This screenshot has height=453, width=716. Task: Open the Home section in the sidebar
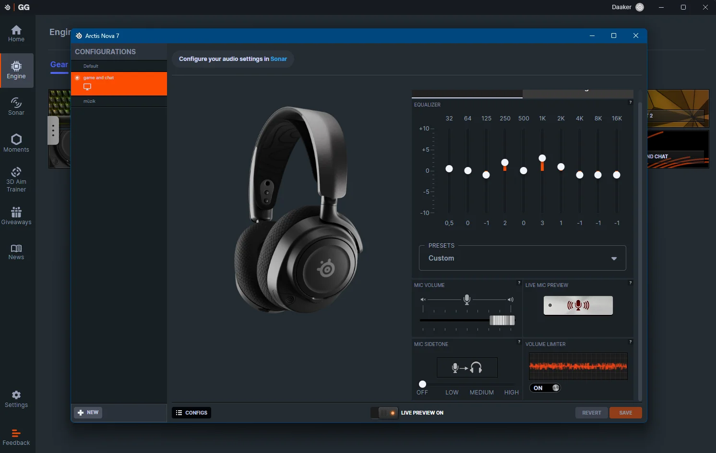tap(16, 34)
